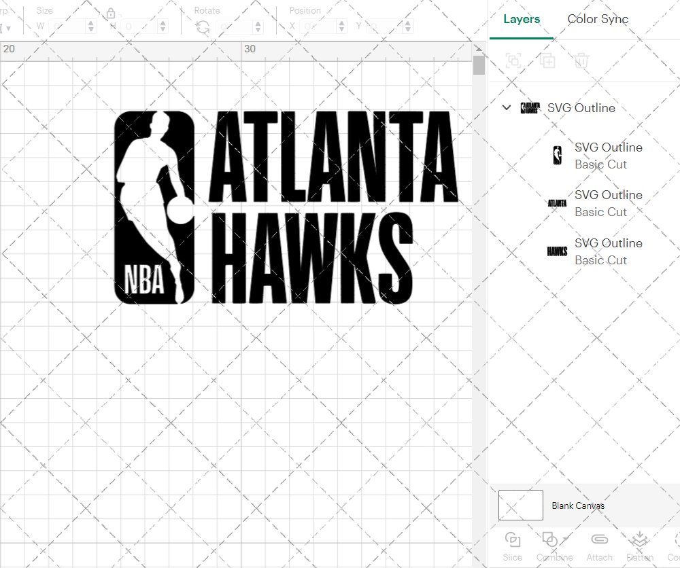680x568 pixels.
Task: Click the group layers icon in Layers panel
Action: coord(513,60)
